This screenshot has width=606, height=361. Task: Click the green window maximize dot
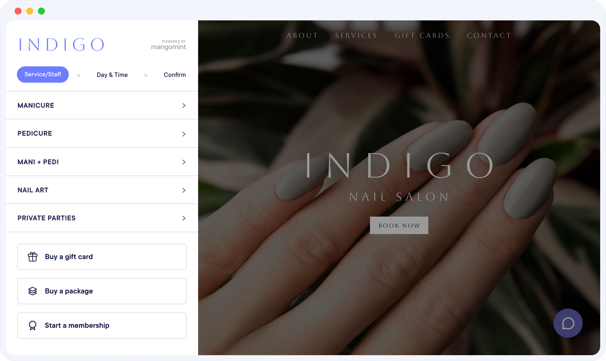41,11
